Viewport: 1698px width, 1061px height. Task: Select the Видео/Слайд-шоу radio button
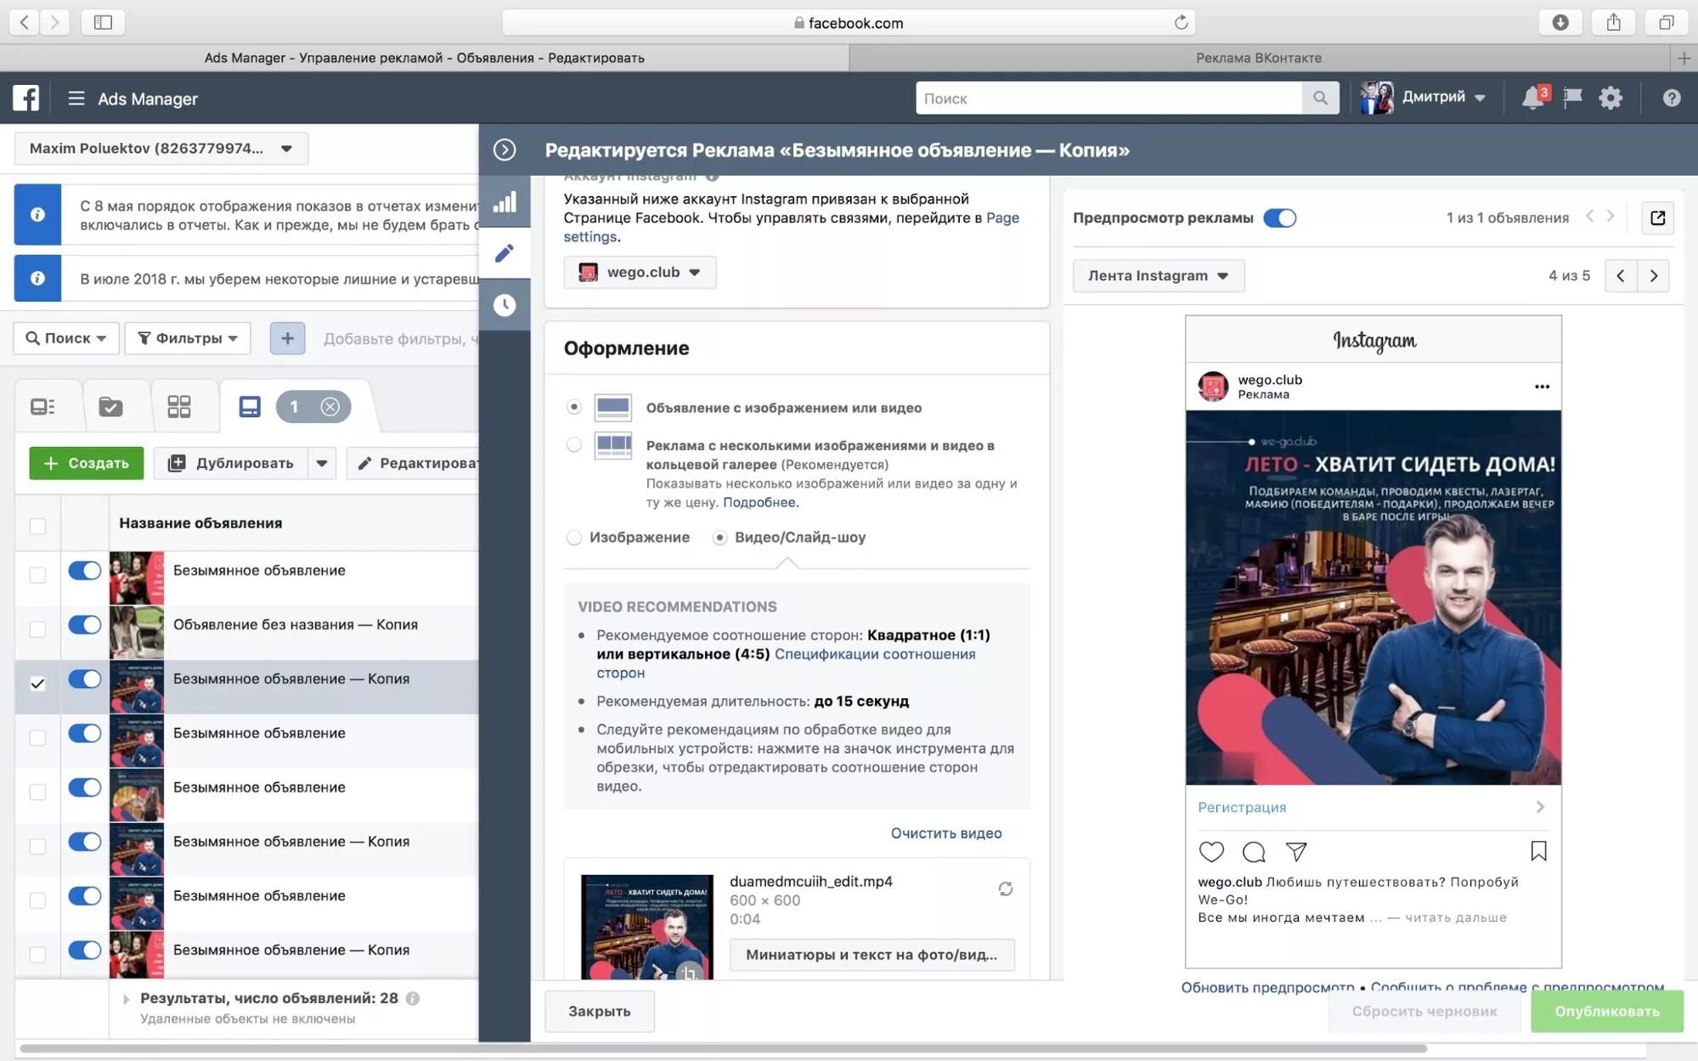pyautogui.click(x=719, y=537)
